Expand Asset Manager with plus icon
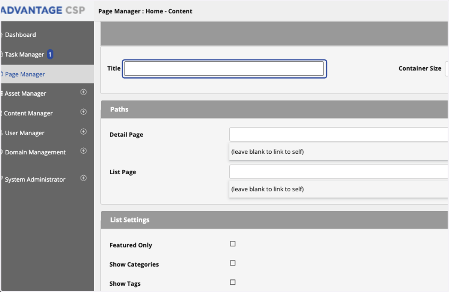Screen dimensions: 449x292 83,92
